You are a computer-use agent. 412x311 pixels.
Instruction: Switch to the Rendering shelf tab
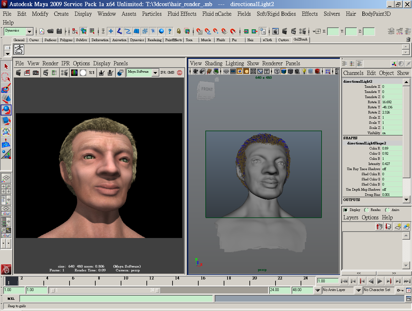coord(154,40)
